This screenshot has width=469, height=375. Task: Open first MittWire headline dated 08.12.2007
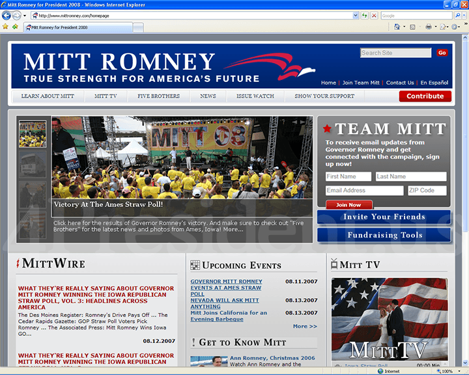click(x=96, y=298)
